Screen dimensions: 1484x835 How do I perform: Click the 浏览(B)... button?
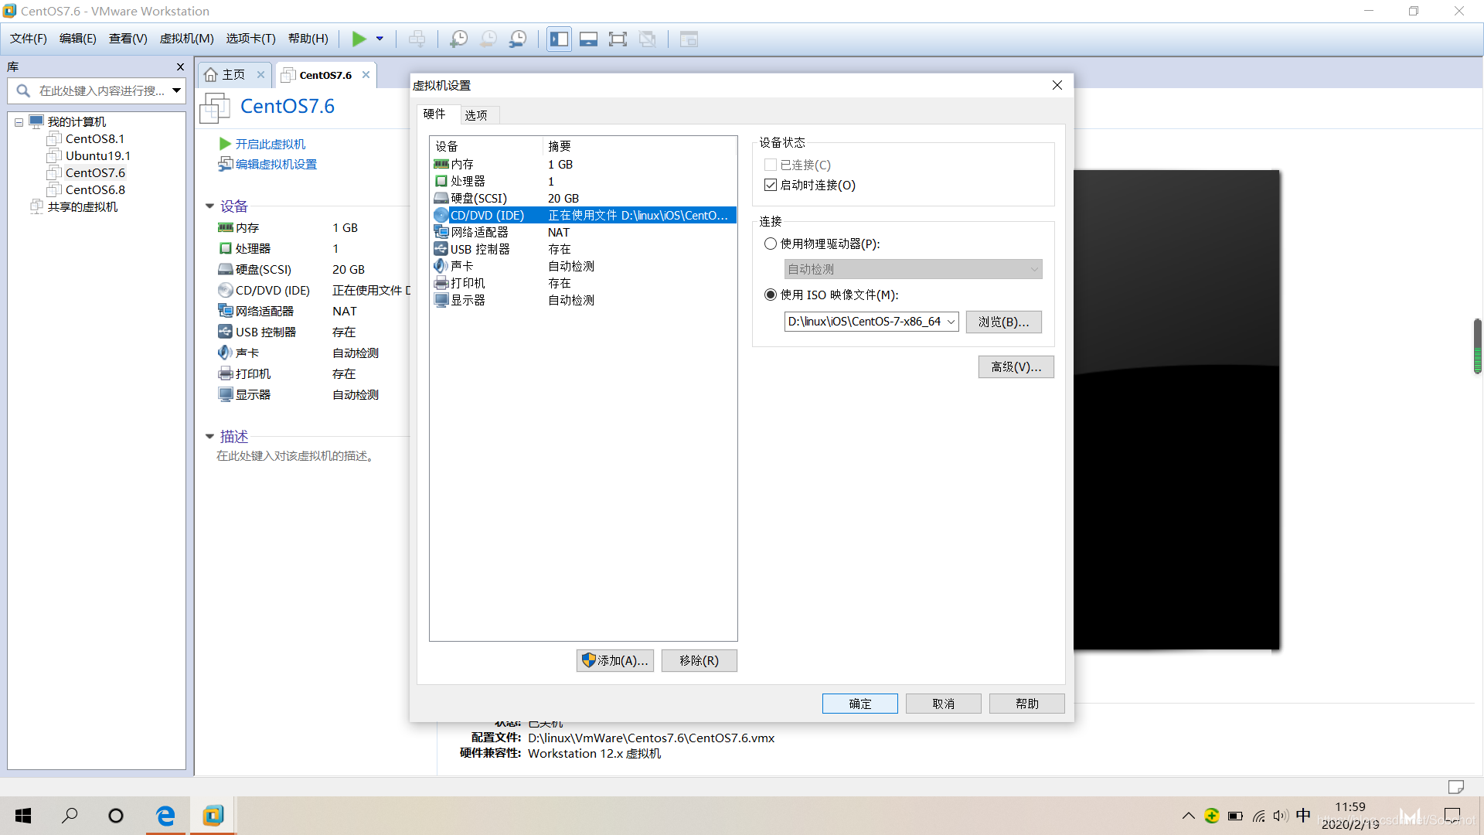[x=1004, y=322]
